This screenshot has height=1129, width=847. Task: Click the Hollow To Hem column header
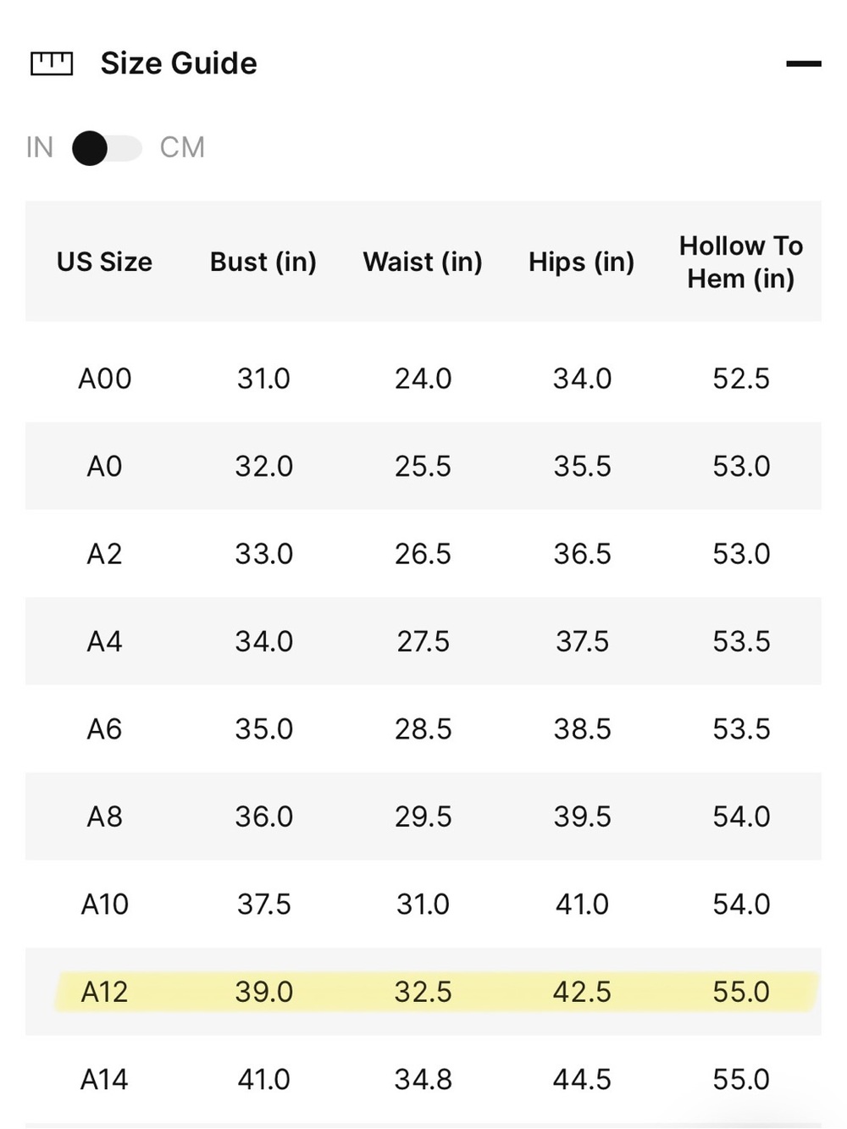741,262
